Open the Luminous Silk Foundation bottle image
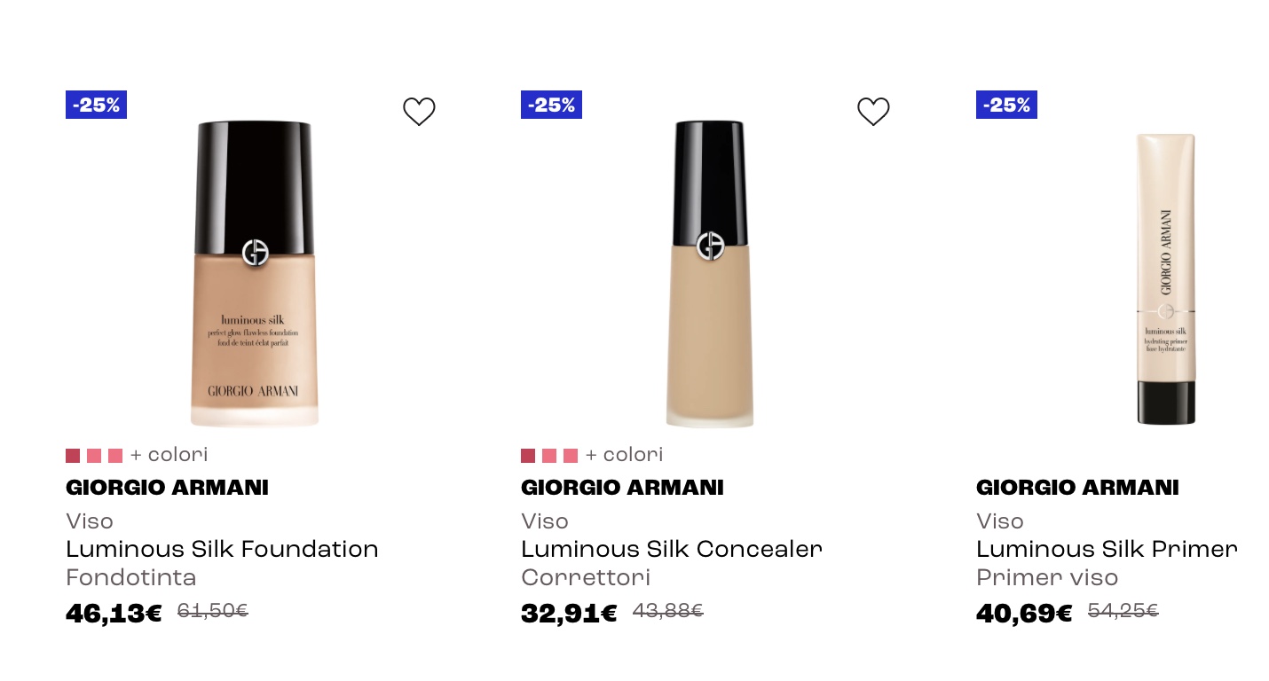The height and width of the screenshot is (681, 1269). click(x=254, y=274)
